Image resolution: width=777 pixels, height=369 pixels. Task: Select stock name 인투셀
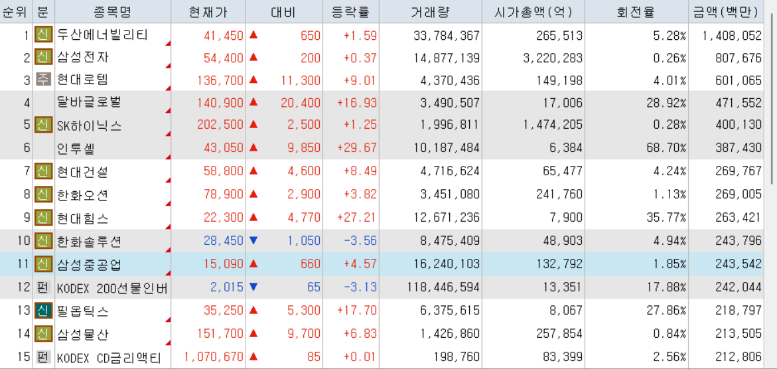76,147
